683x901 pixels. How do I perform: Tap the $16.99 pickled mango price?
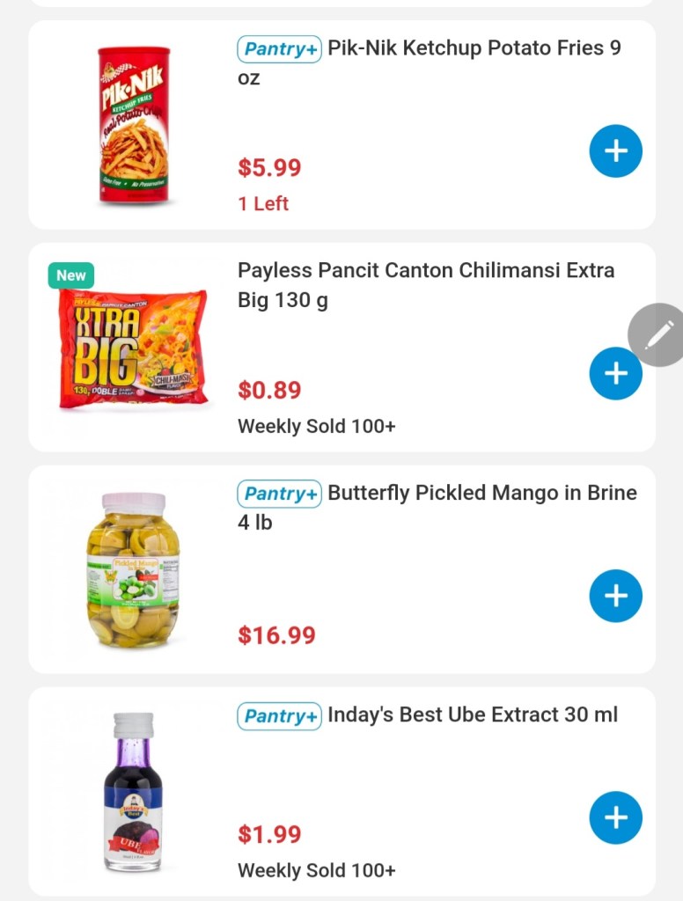tap(276, 635)
